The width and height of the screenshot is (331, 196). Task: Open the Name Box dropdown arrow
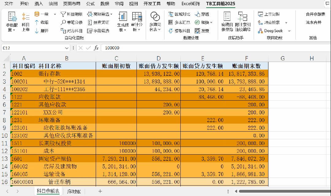67,48
